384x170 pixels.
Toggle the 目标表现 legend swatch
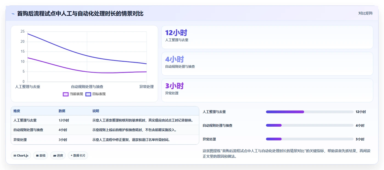pyautogui.click(x=88, y=94)
